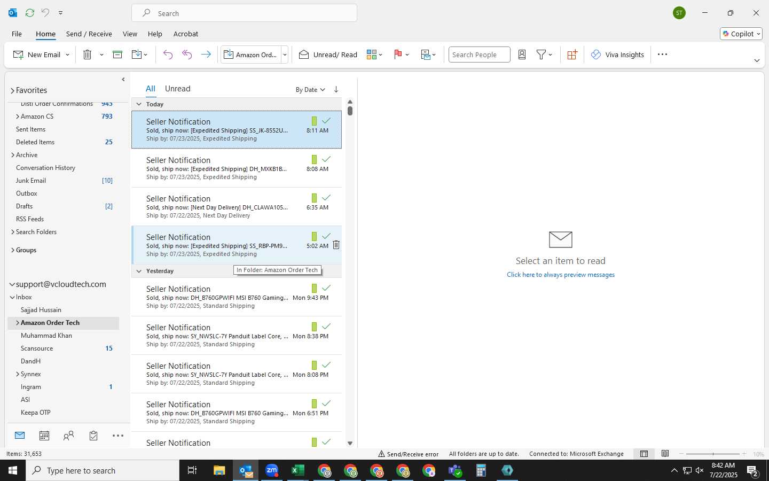Show only Unread messages tab

tap(177, 89)
